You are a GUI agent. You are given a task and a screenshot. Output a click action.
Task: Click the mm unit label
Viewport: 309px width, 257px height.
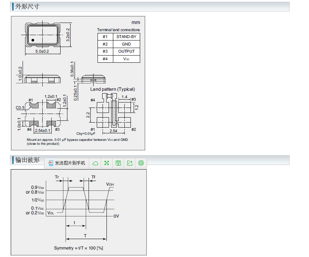(x=136, y=23)
